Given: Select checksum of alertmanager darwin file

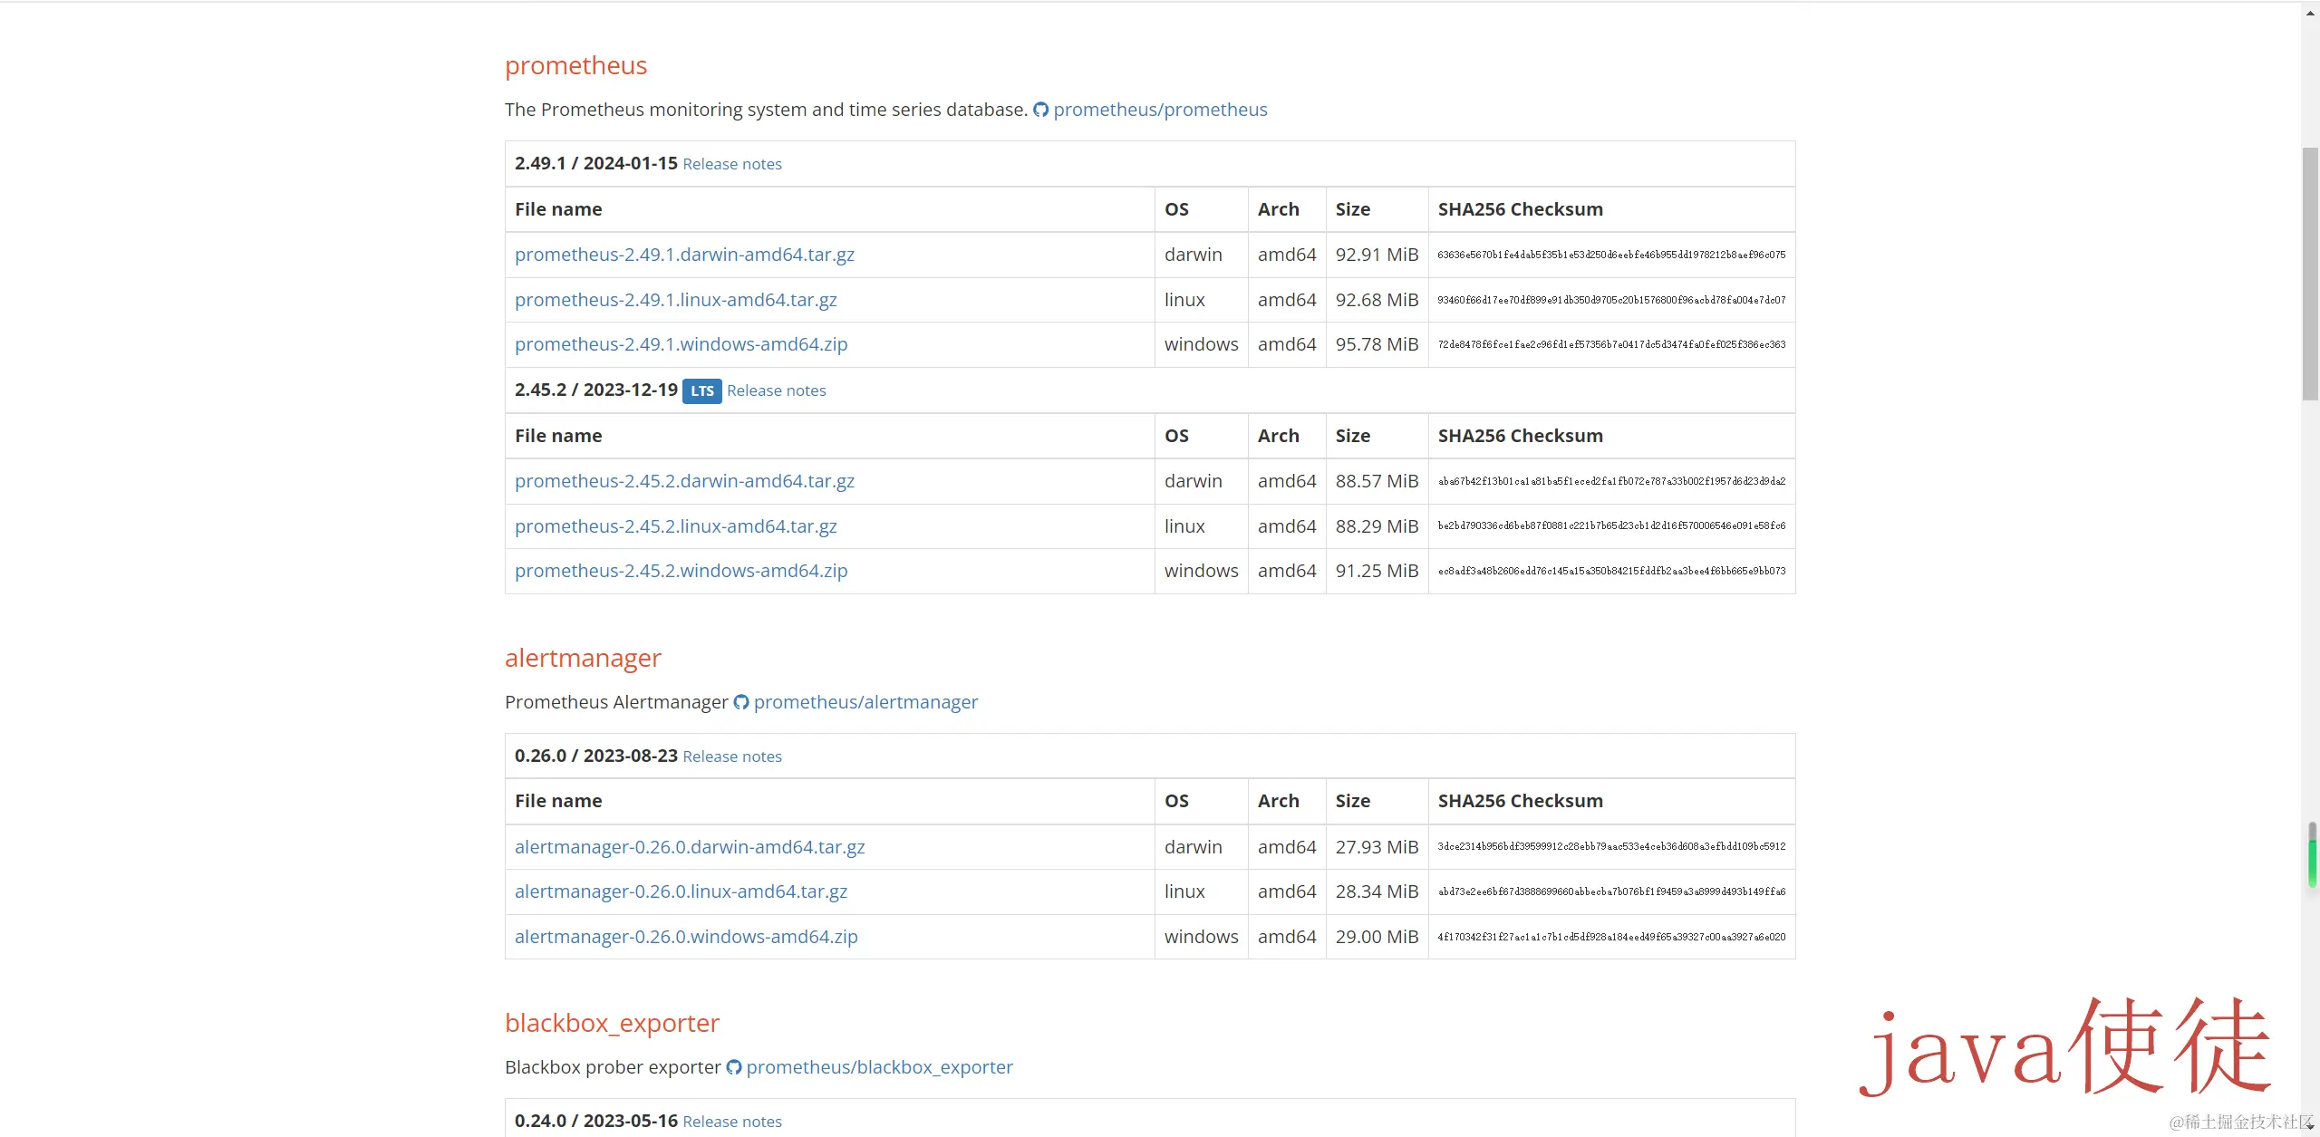Looking at the screenshot, I should pyautogui.click(x=1611, y=846).
